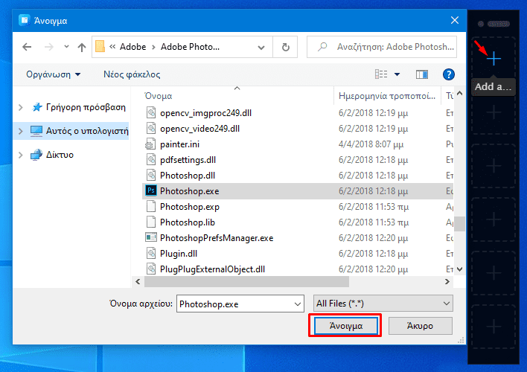Viewport: 527px width, 372px height.
Task: Select Photoshop.exp file
Action: [x=190, y=207]
